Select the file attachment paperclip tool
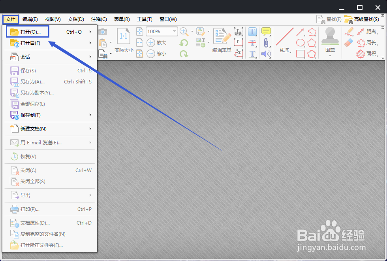387x261 pixels. [x=266, y=43]
